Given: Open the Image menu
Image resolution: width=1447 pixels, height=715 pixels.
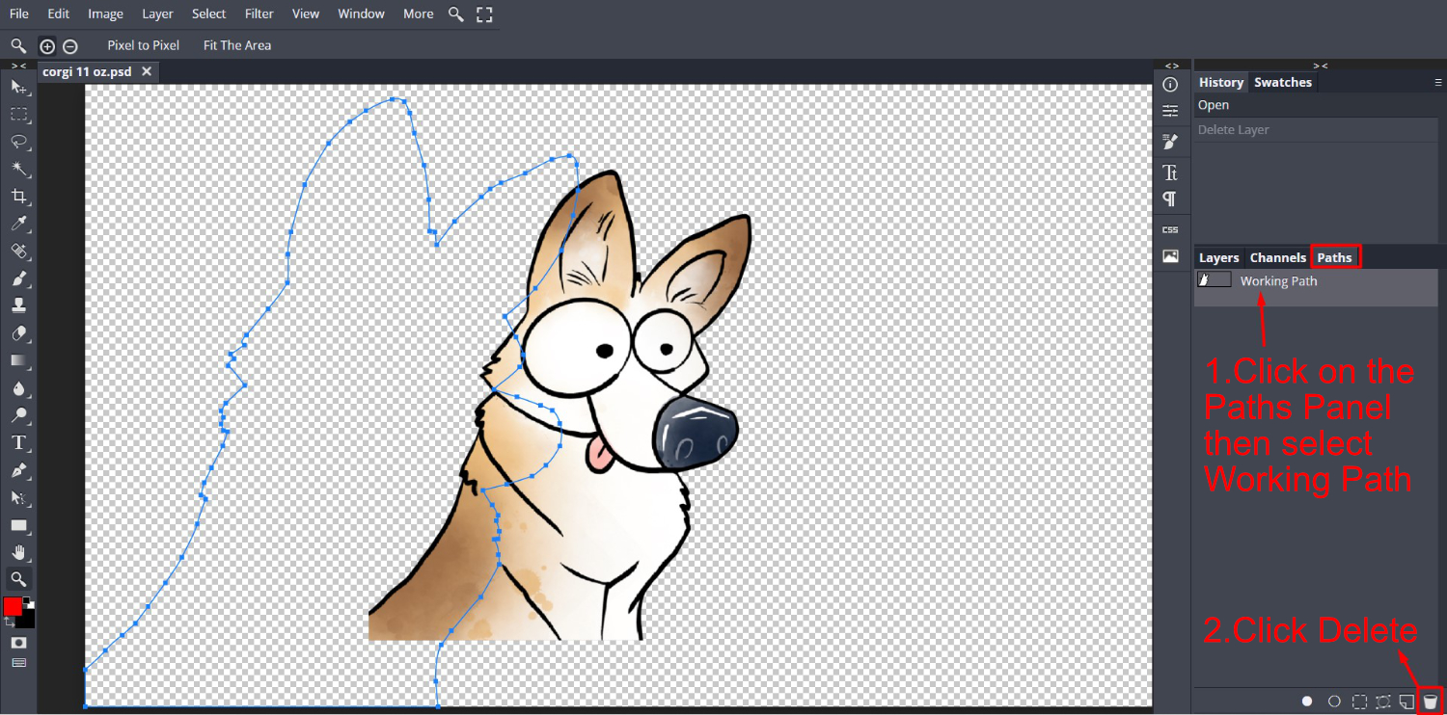Looking at the screenshot, I should (x=105, y=14).
